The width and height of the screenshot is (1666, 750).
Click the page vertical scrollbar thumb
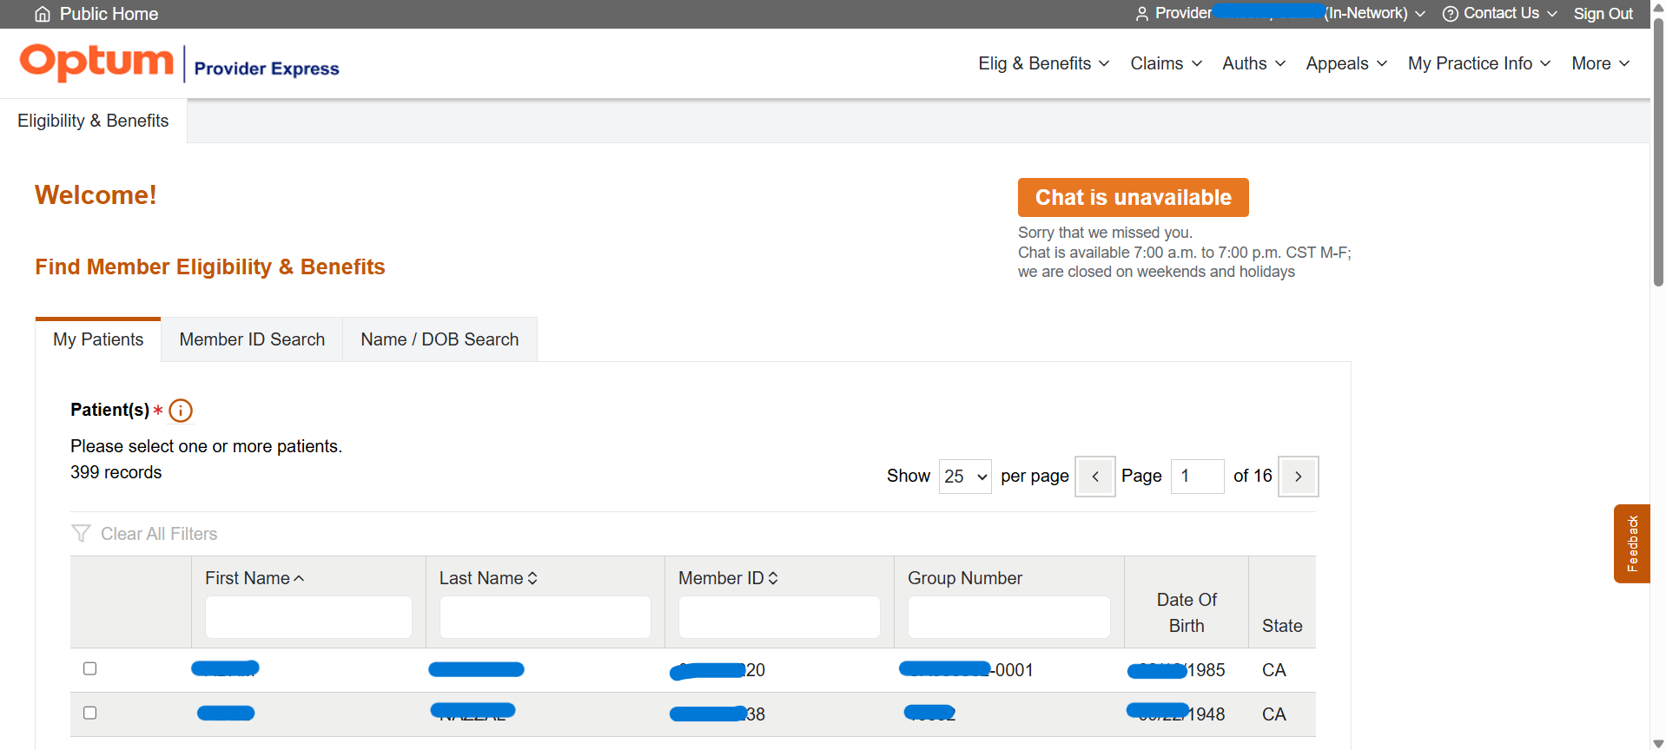pos(1658,152)
